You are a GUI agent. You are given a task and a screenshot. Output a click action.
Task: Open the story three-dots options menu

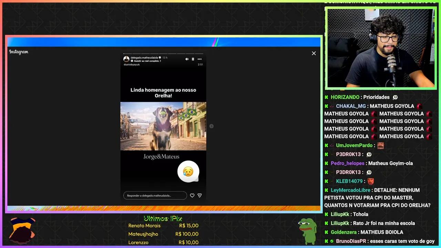tap(199, 59)
